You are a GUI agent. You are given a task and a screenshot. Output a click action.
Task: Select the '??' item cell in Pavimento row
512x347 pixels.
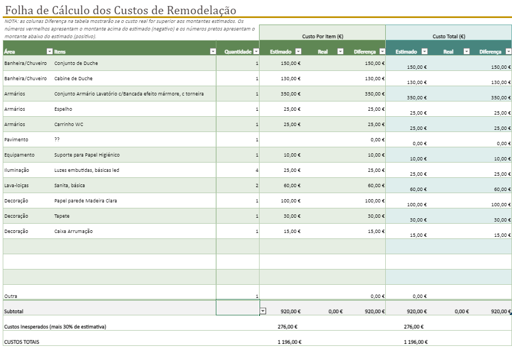tap(134, 139)
